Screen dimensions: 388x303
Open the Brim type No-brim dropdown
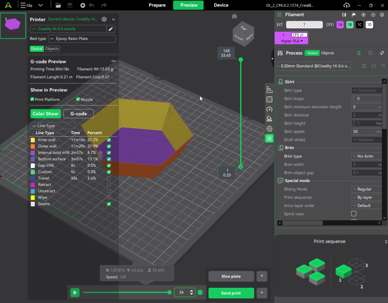[x=367, y=156]
